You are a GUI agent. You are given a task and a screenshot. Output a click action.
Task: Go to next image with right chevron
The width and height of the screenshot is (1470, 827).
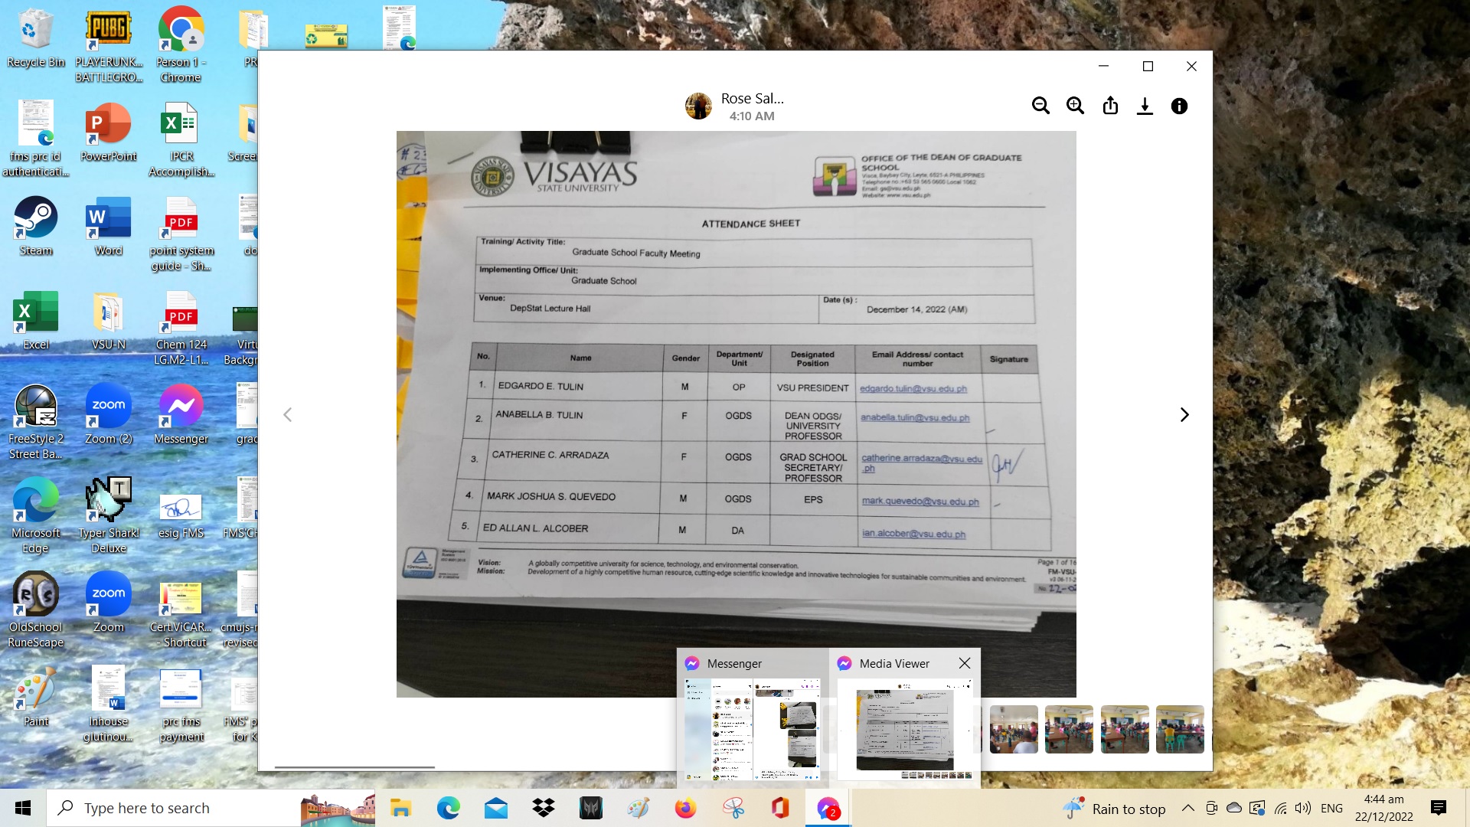pos(1184,414)
